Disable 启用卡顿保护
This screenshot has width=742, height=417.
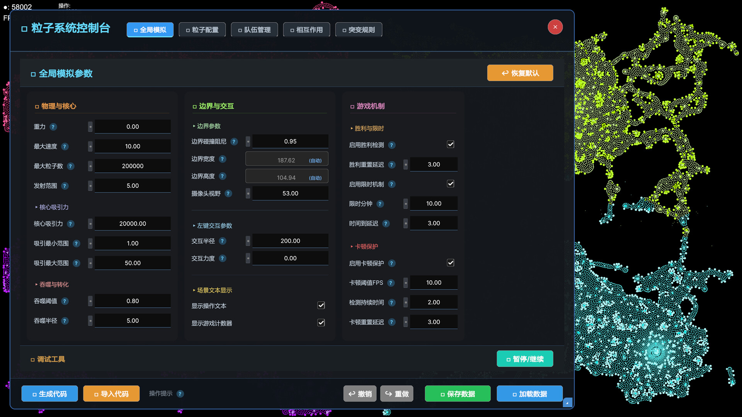click(450, 263)
